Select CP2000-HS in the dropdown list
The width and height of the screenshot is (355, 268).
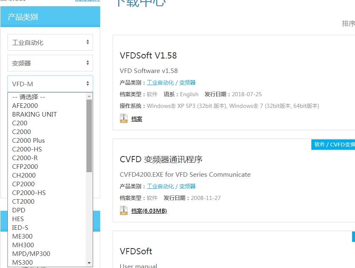point(29,192)
